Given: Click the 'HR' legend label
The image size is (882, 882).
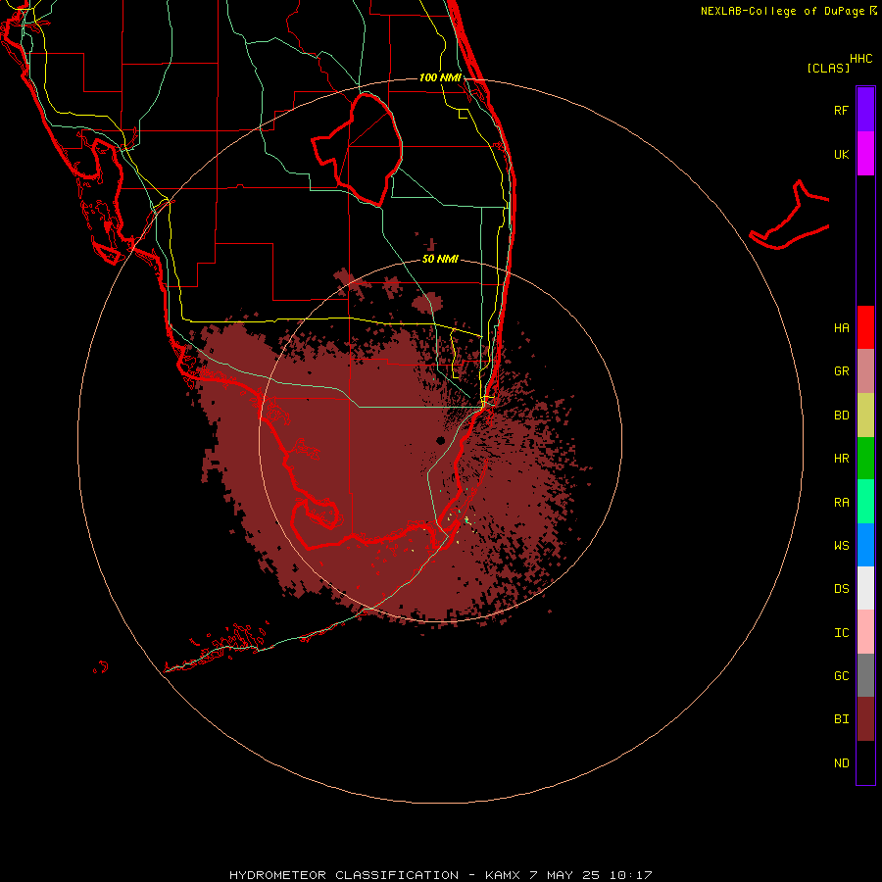Looking at the screenshot, I should (841, 458).
